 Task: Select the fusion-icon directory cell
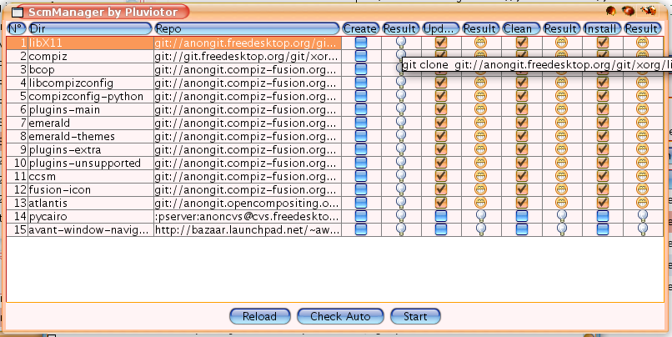[90, 189]
